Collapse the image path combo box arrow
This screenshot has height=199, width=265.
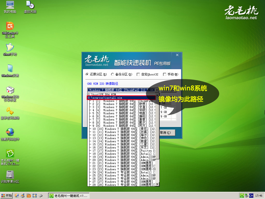(157, 90)
